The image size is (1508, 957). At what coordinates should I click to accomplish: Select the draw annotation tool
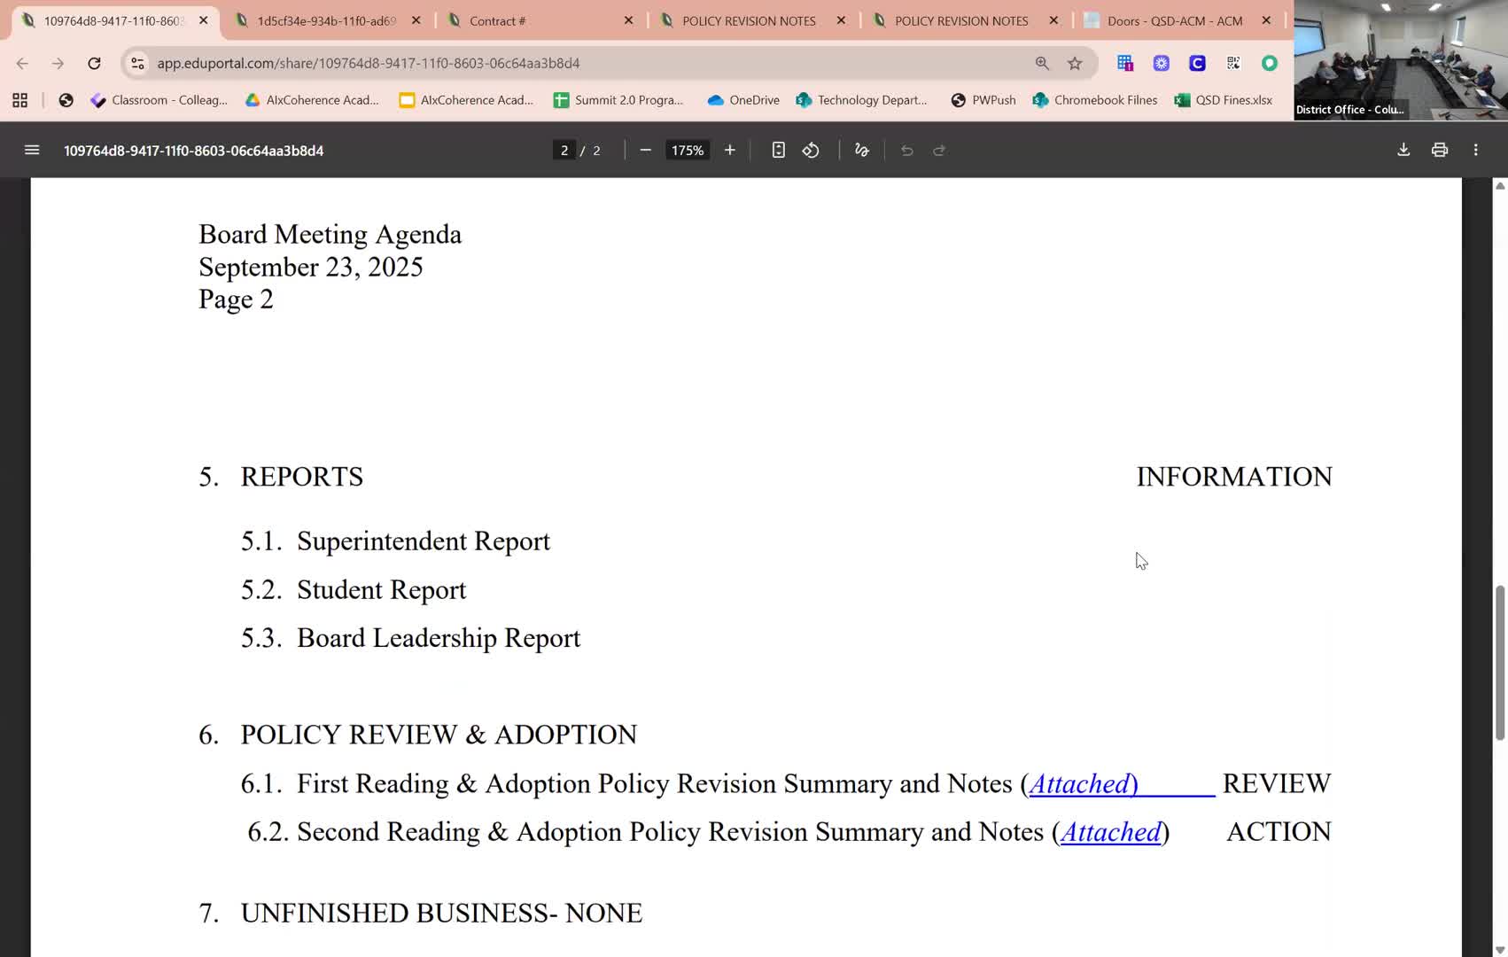(861, 151)
